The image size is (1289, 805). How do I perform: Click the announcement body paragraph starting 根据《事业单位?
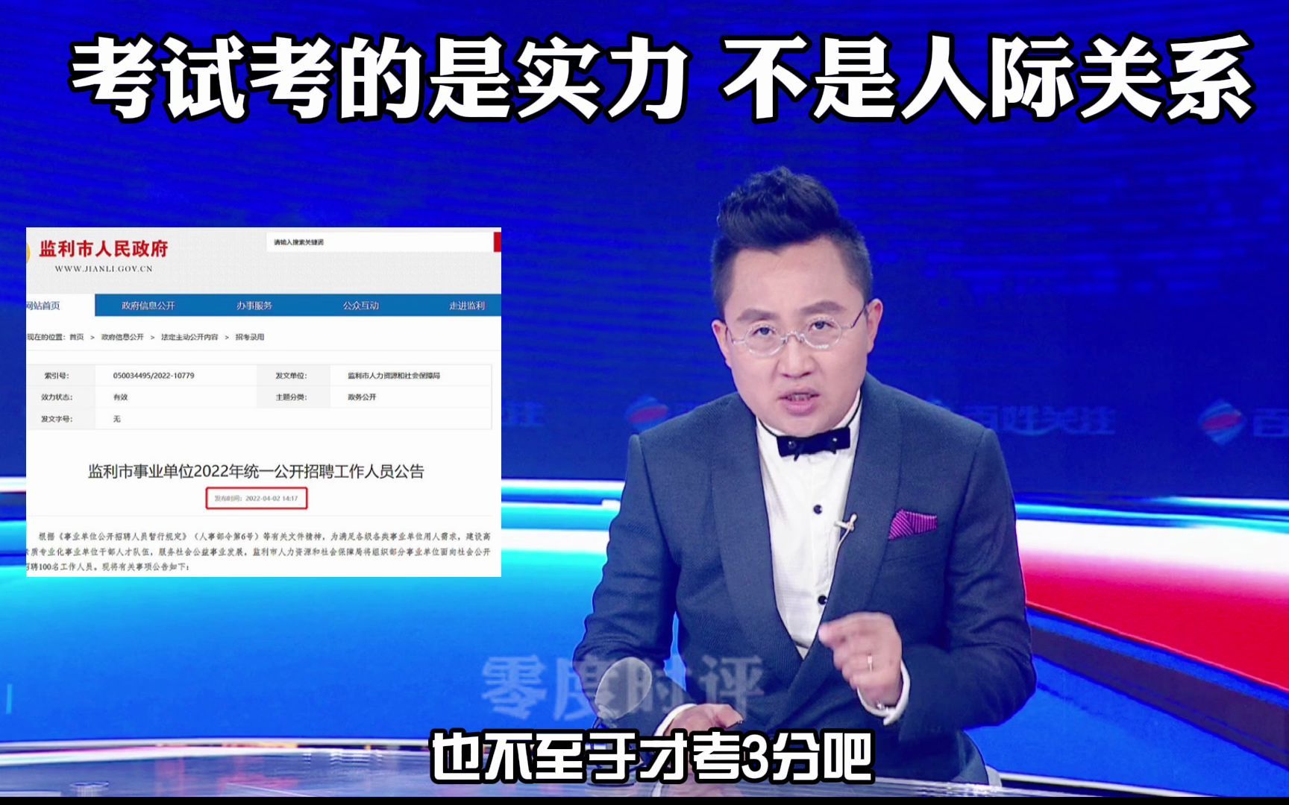tap(258, 552)
